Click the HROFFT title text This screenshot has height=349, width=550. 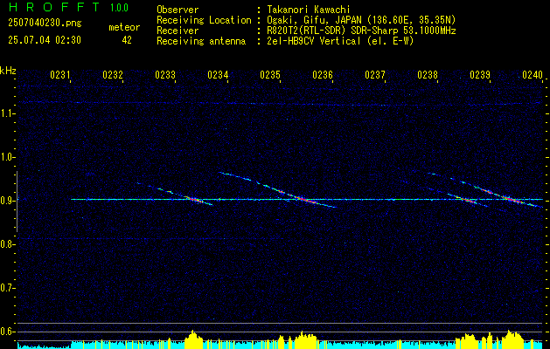[x=54, y=7]
